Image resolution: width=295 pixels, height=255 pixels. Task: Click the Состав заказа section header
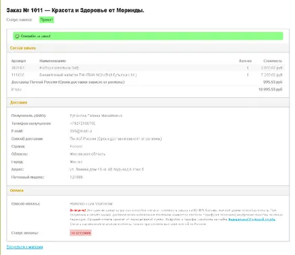tap(23, 48)
